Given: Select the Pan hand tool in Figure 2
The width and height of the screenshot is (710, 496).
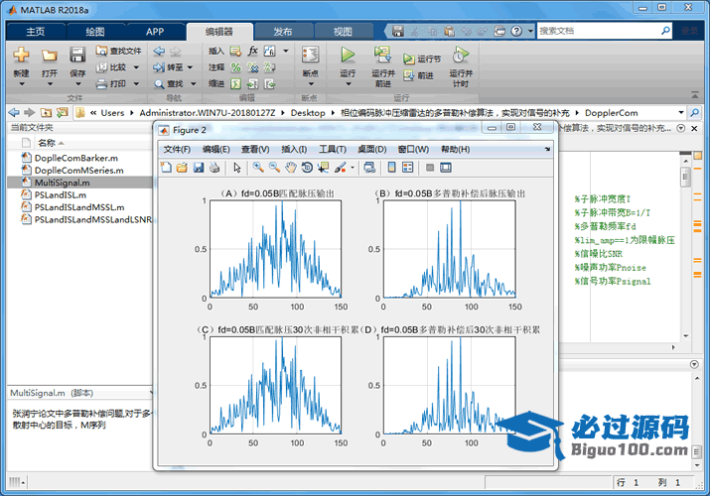Looking at the screenshot, I should point(289,168).
